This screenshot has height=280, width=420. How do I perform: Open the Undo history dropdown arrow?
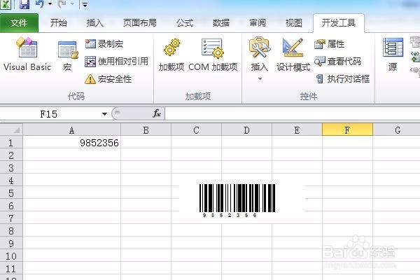click(50, 4)
